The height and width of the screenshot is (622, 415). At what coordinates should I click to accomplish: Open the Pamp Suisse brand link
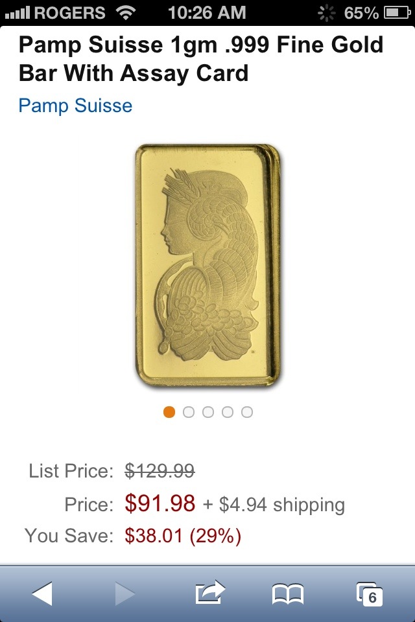coord(75,106)
